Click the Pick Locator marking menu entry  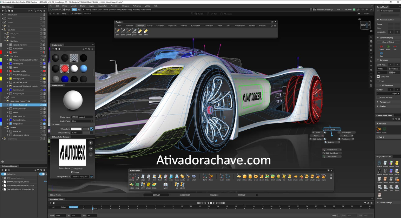click(x=332, y=156)
